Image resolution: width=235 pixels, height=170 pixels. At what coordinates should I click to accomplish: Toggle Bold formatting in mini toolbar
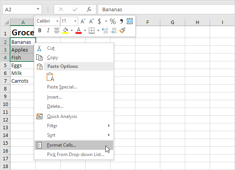pos(39,30)
